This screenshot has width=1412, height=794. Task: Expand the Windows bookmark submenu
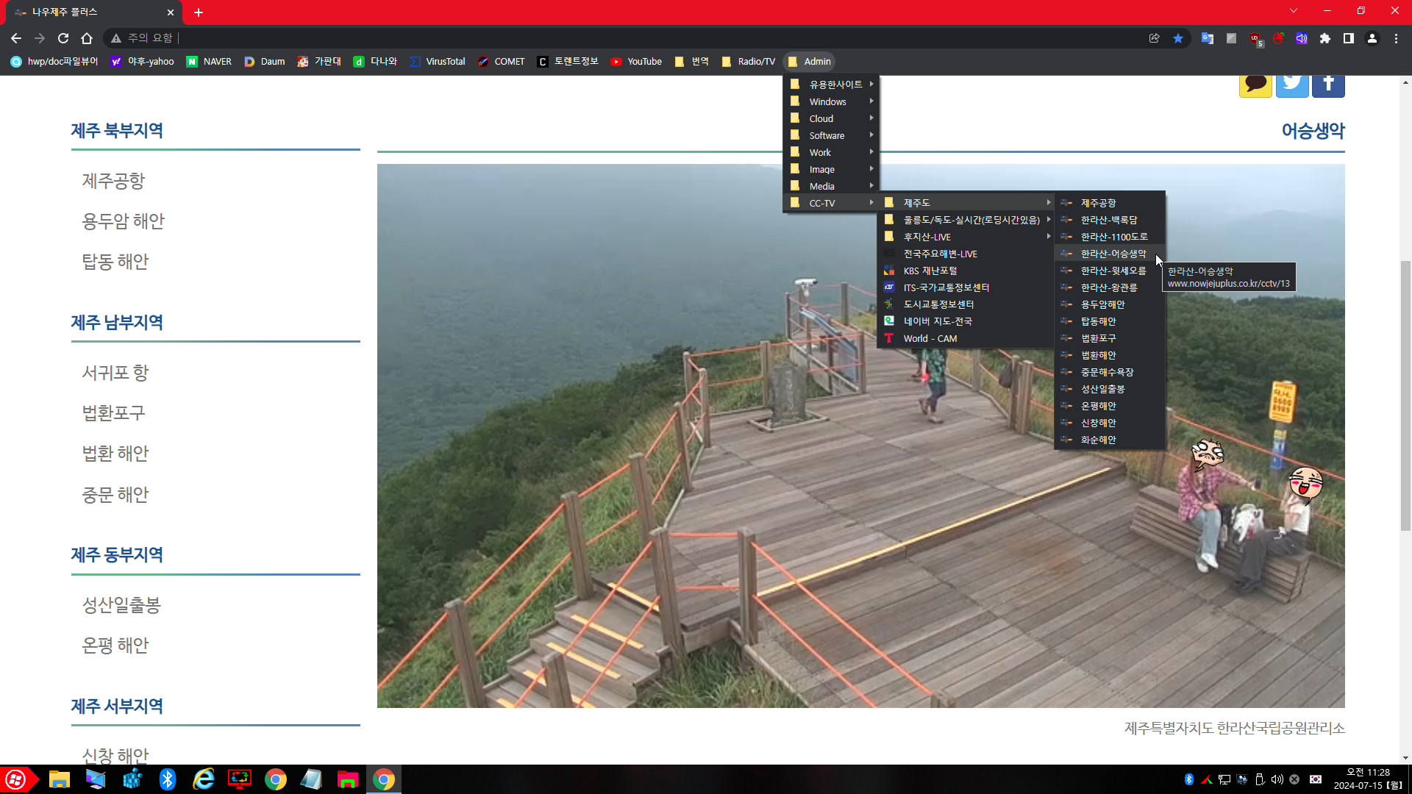coord(831,101)
